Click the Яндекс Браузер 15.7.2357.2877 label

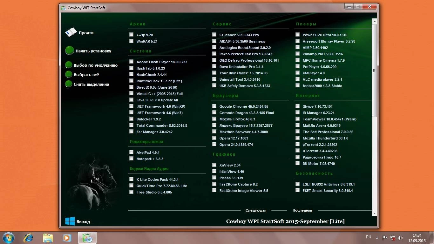pos(246,125)
